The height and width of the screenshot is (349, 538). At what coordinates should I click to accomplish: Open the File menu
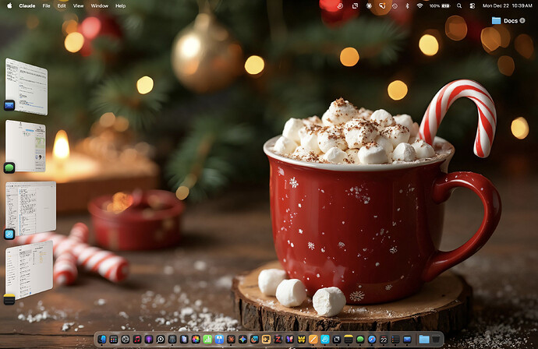click(x=46, y=5)
